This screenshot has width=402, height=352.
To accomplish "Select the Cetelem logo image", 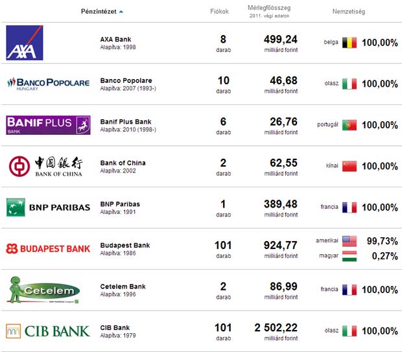I will click(x=43, y=290).
